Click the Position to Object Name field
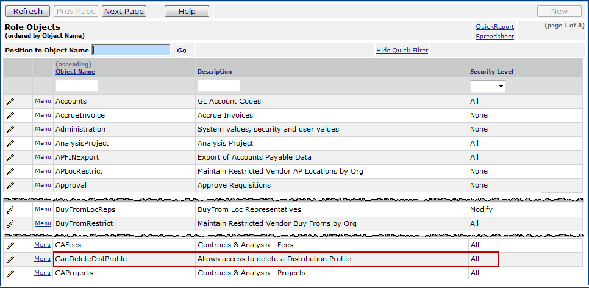The image size is (589, 288). 131,50
